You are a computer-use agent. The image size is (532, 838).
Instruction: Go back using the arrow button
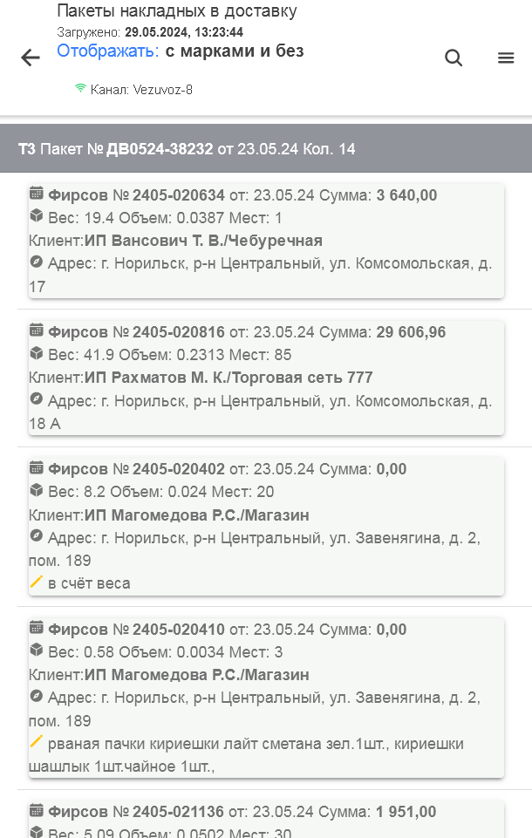pos(30,58)
